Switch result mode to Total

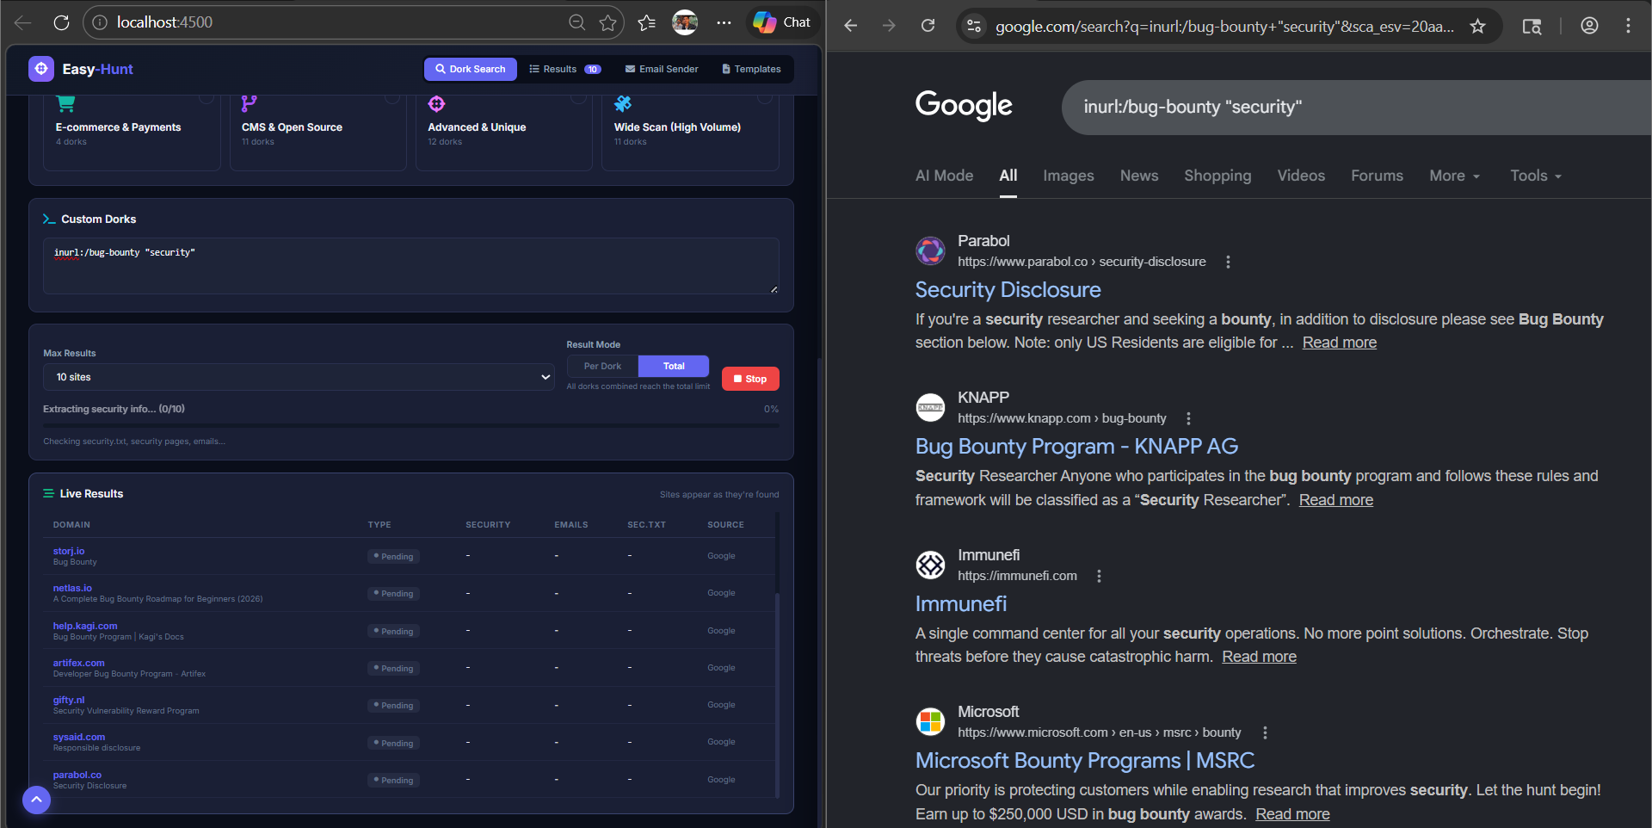(x=674, y=366)
